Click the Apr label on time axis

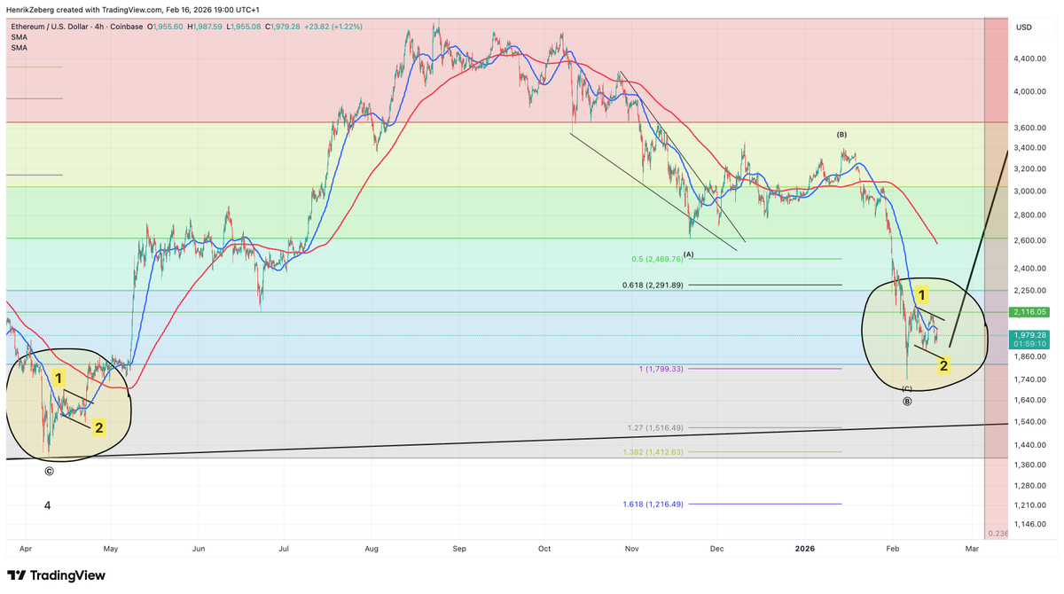[x=25, y=550]
